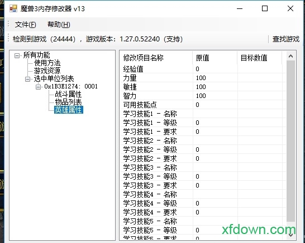Screen dimensions: 305x243
Task: Select the 敏捷 row
Action: click(203, 87)
